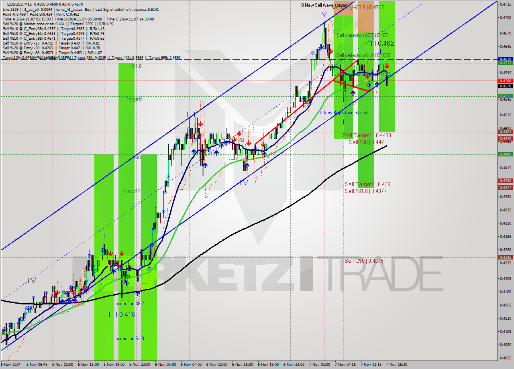Click the '6 Nov 19:00' time axis label
The height and width of the screenshot is (369, 514).
268,365
